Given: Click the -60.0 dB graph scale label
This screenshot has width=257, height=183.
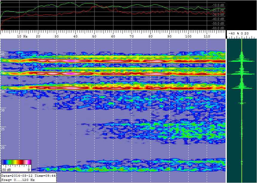Looking at the screenshot, I should point(218,28).
